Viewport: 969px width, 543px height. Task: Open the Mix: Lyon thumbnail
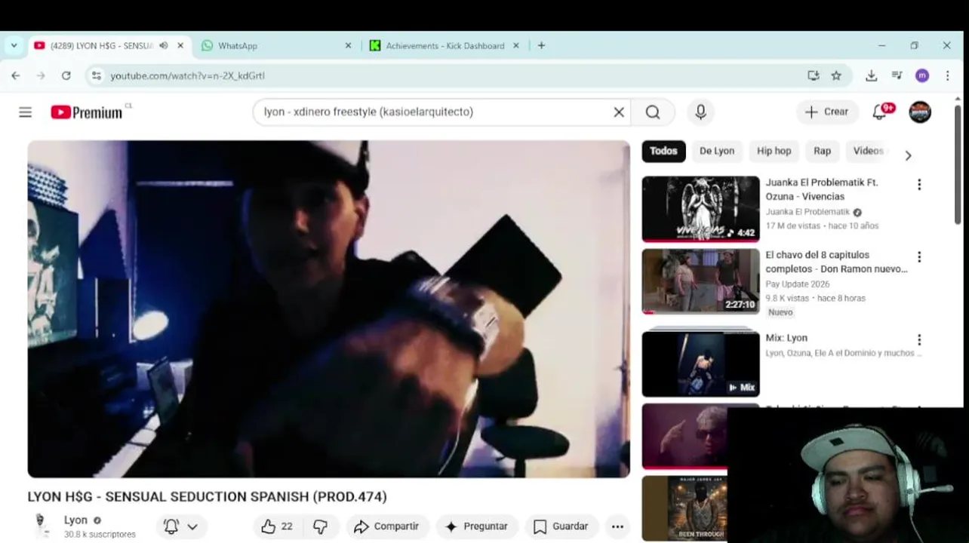click(700, 364)
